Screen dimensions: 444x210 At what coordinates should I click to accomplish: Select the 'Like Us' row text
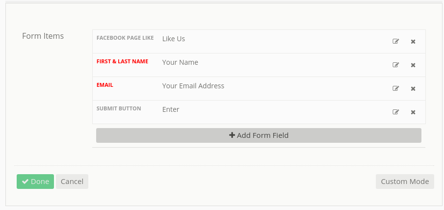click(x=174, y=39)
